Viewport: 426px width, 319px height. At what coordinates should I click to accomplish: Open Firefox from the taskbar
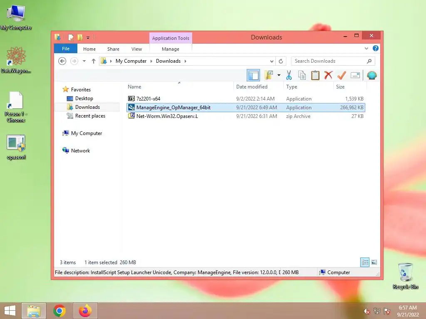coord(85,311)
